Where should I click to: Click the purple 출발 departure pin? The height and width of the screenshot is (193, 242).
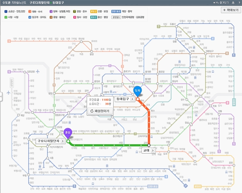pyautogui.click(x=68, y=133)
